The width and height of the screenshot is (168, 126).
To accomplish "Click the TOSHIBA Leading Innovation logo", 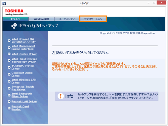I will click(16, 12).
